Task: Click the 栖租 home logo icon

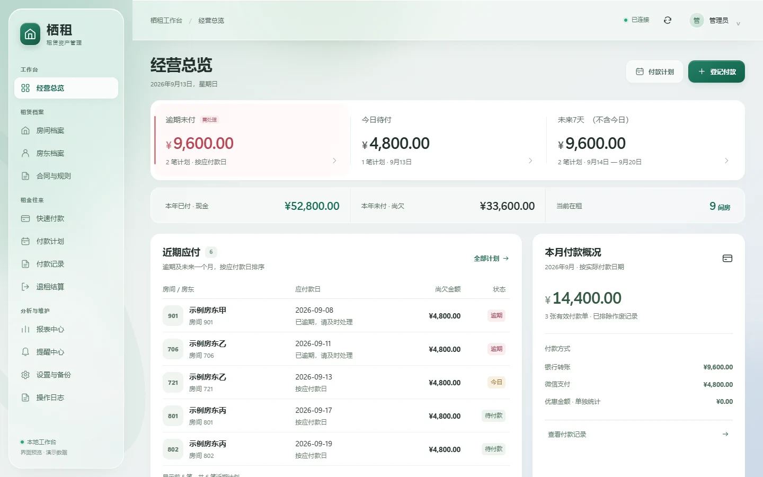Action: point(30,34)
